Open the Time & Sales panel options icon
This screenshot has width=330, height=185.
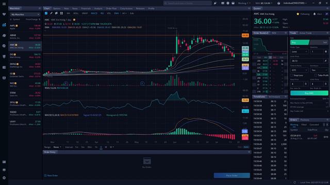point(286,97)
